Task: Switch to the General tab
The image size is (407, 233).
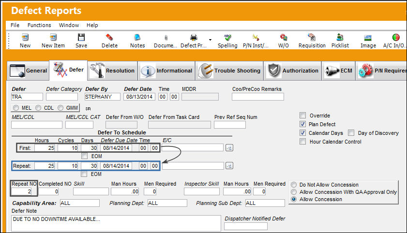Action: (x=28, y=71)
